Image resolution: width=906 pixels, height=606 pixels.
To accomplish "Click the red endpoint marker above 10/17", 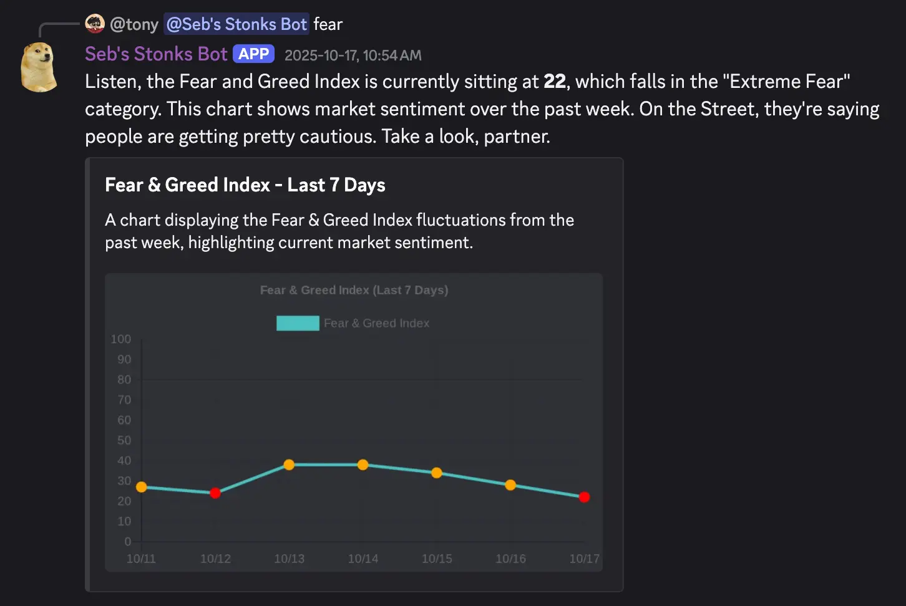I will [584, 497].
